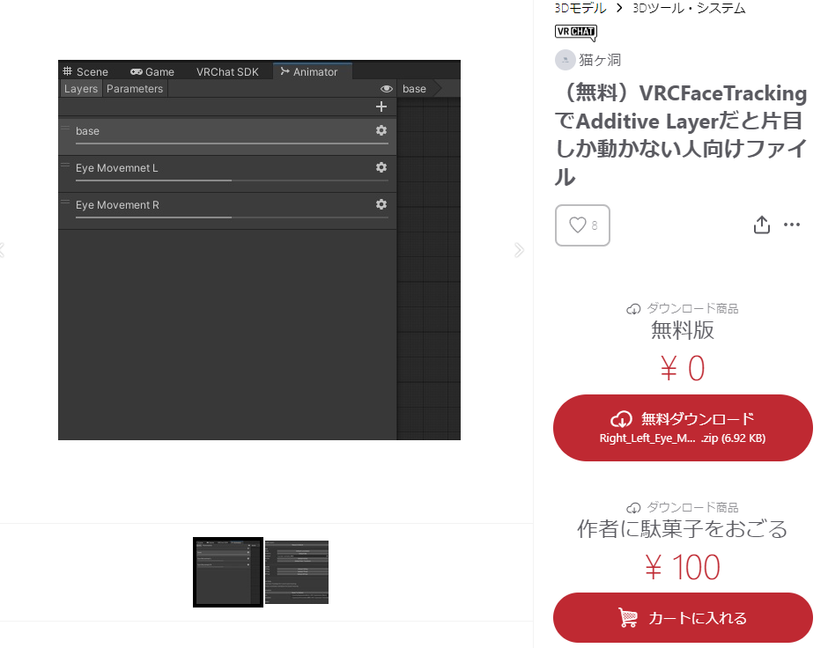Viewport: 828px width, 648px height.
Task: Select the Eye Movemnet L layer
Action: (227, 173)
